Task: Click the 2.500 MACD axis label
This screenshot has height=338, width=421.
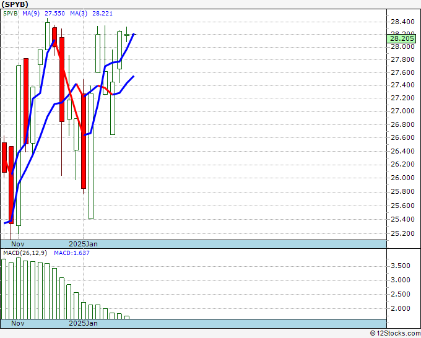Action: (x=401, y=294)
